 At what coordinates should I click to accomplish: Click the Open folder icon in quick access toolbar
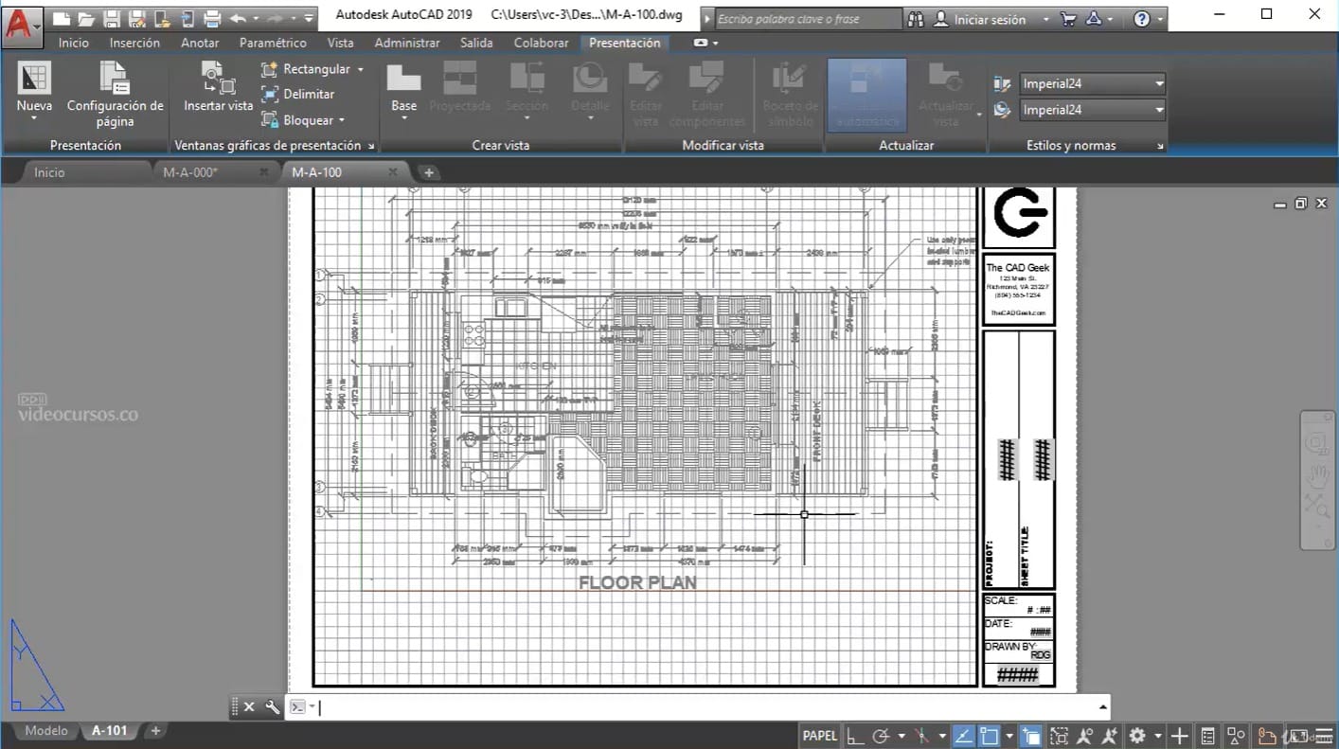click(x=86, y=18)
